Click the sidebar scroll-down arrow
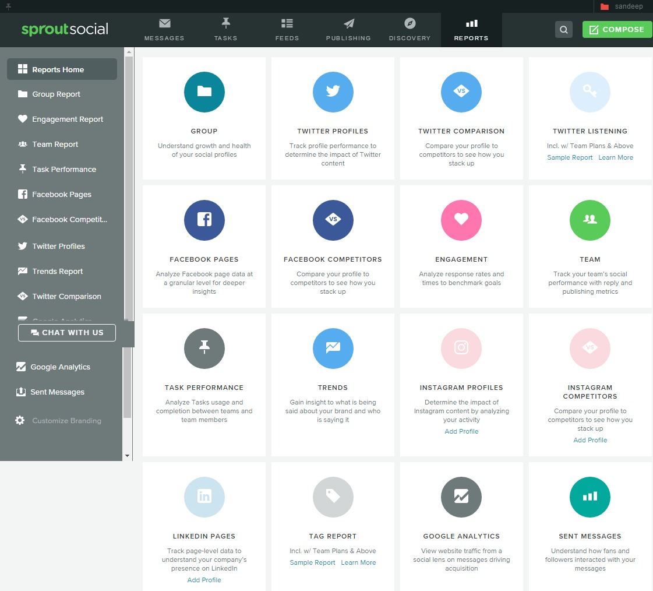Viewport: 653px width, 591px height. tap(127, 456)
